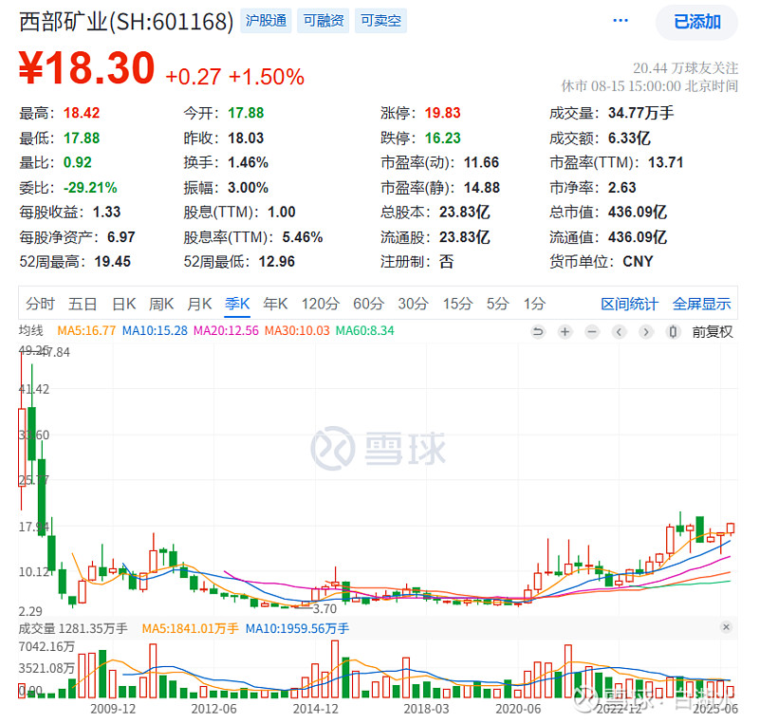Click the 52周最高 value 19.45
The height and width of the screenshot is (723, 759).
[112, 262]
